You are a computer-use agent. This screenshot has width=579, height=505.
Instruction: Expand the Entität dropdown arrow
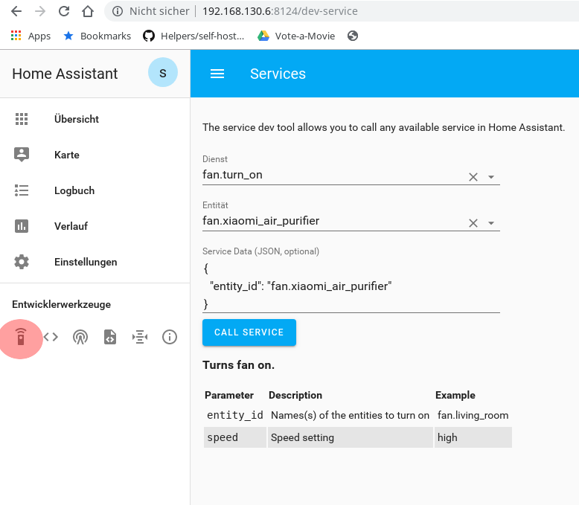tap(491, 223)
